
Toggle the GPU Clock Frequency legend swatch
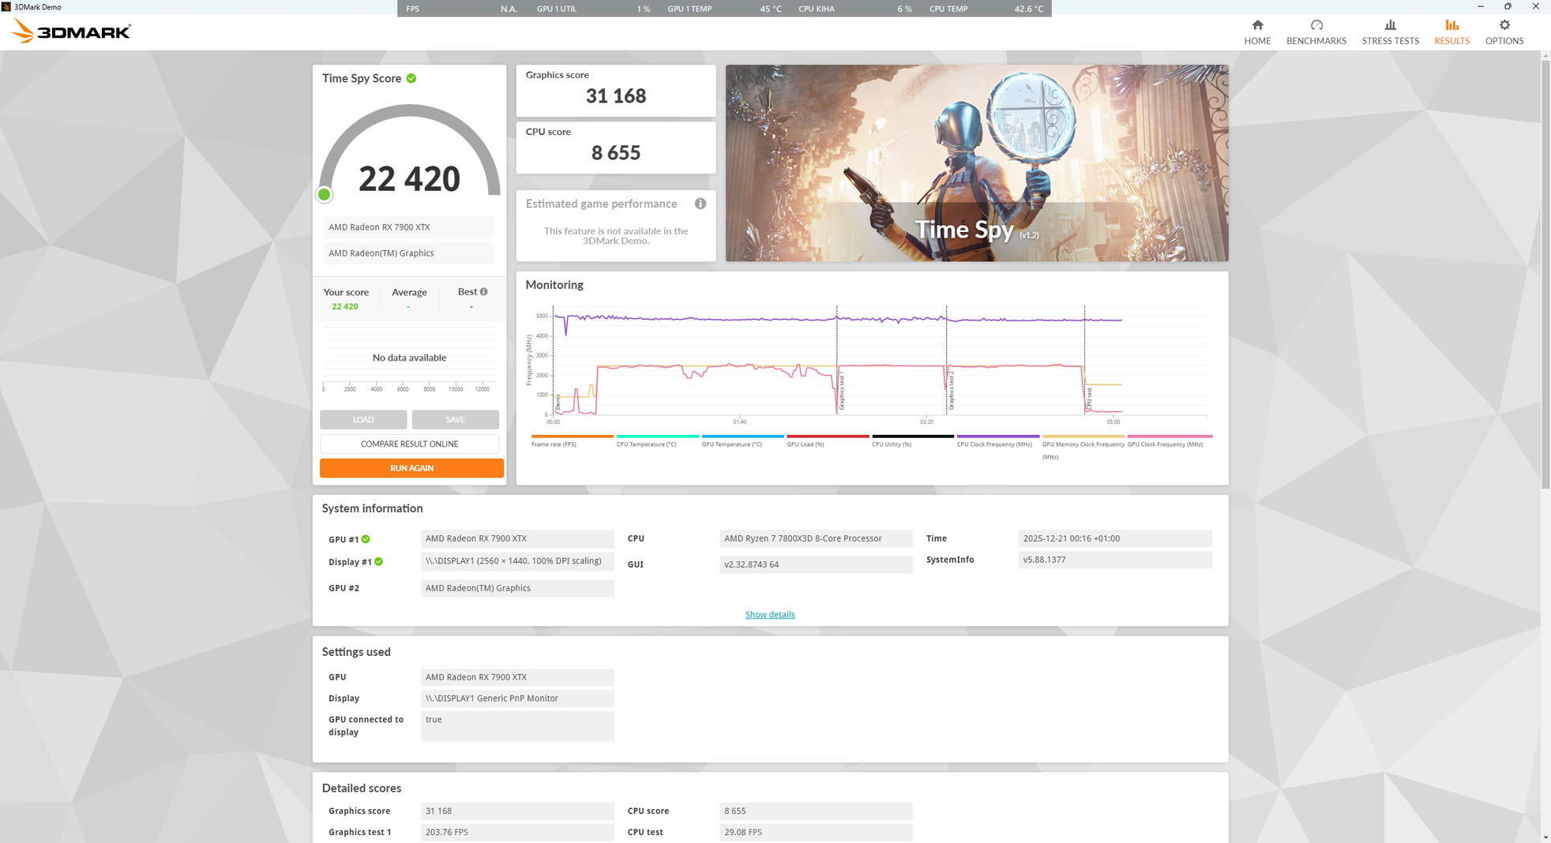(x=1170, y=436)
